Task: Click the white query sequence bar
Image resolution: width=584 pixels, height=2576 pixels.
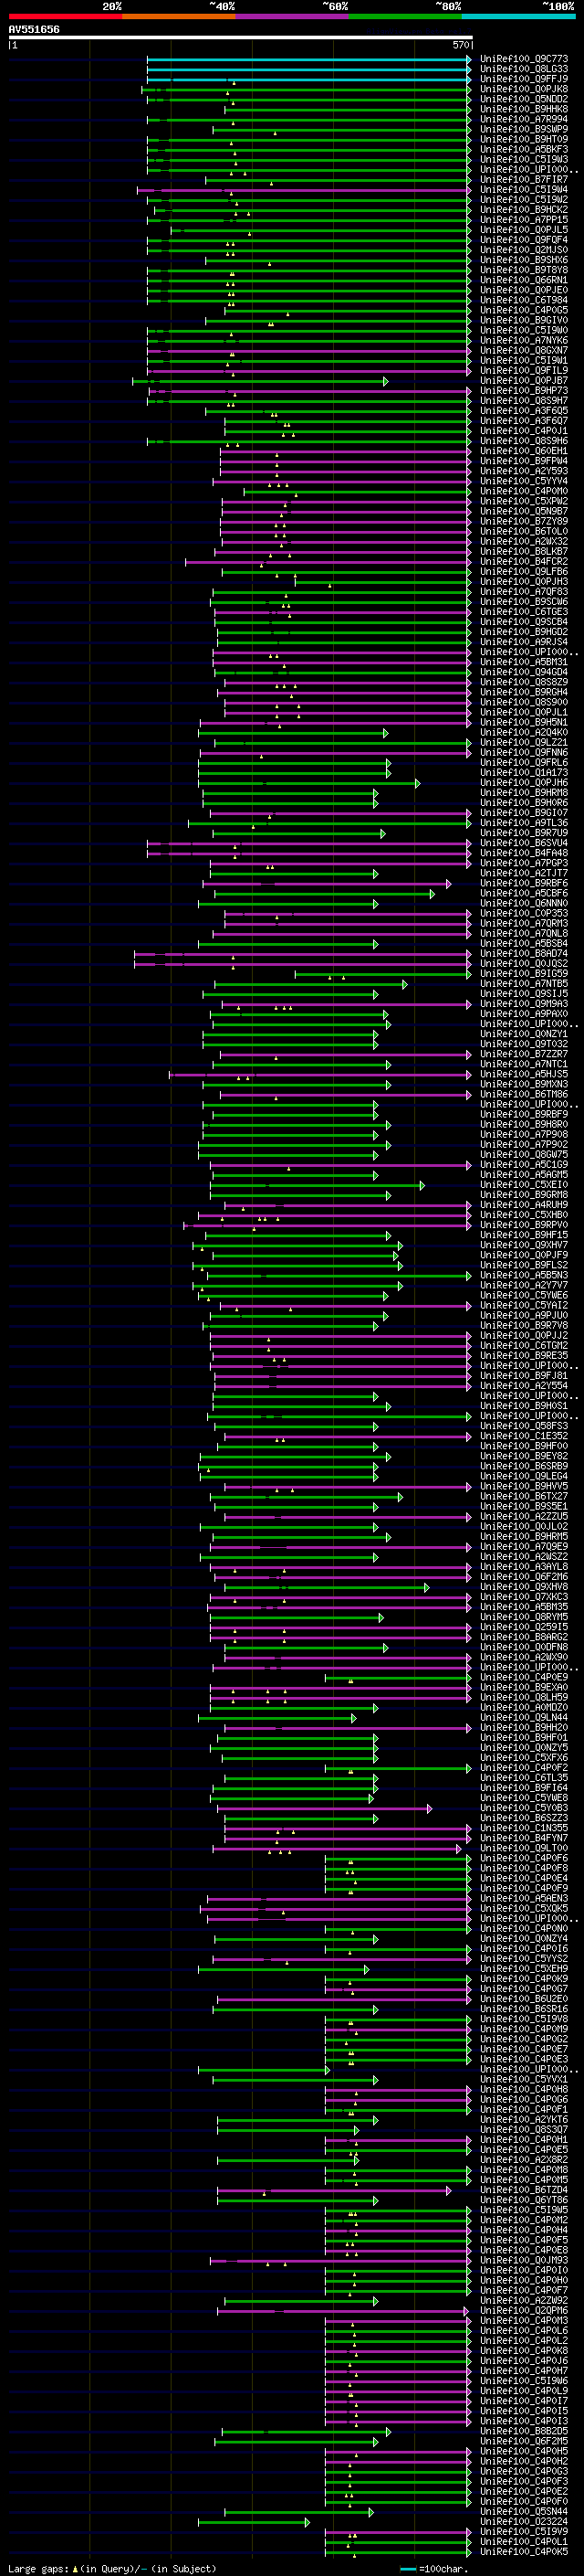Action: click(241, 38)
